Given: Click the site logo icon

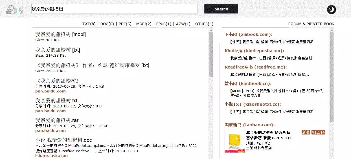Looking at the screenshot, I should pos(14,10).
